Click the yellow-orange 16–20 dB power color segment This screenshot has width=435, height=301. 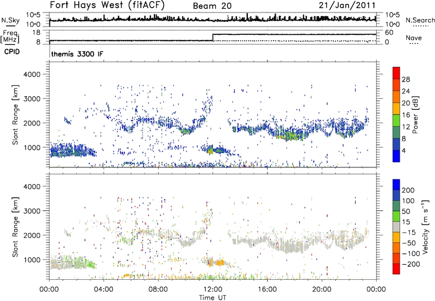pos(396,108)
